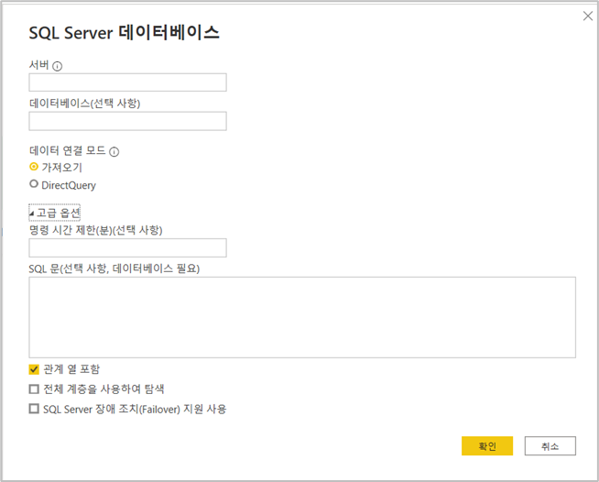
Task: Enable 전체 계층을 사용하여 탐색 checkbox
Action: [x=34, y=389]
